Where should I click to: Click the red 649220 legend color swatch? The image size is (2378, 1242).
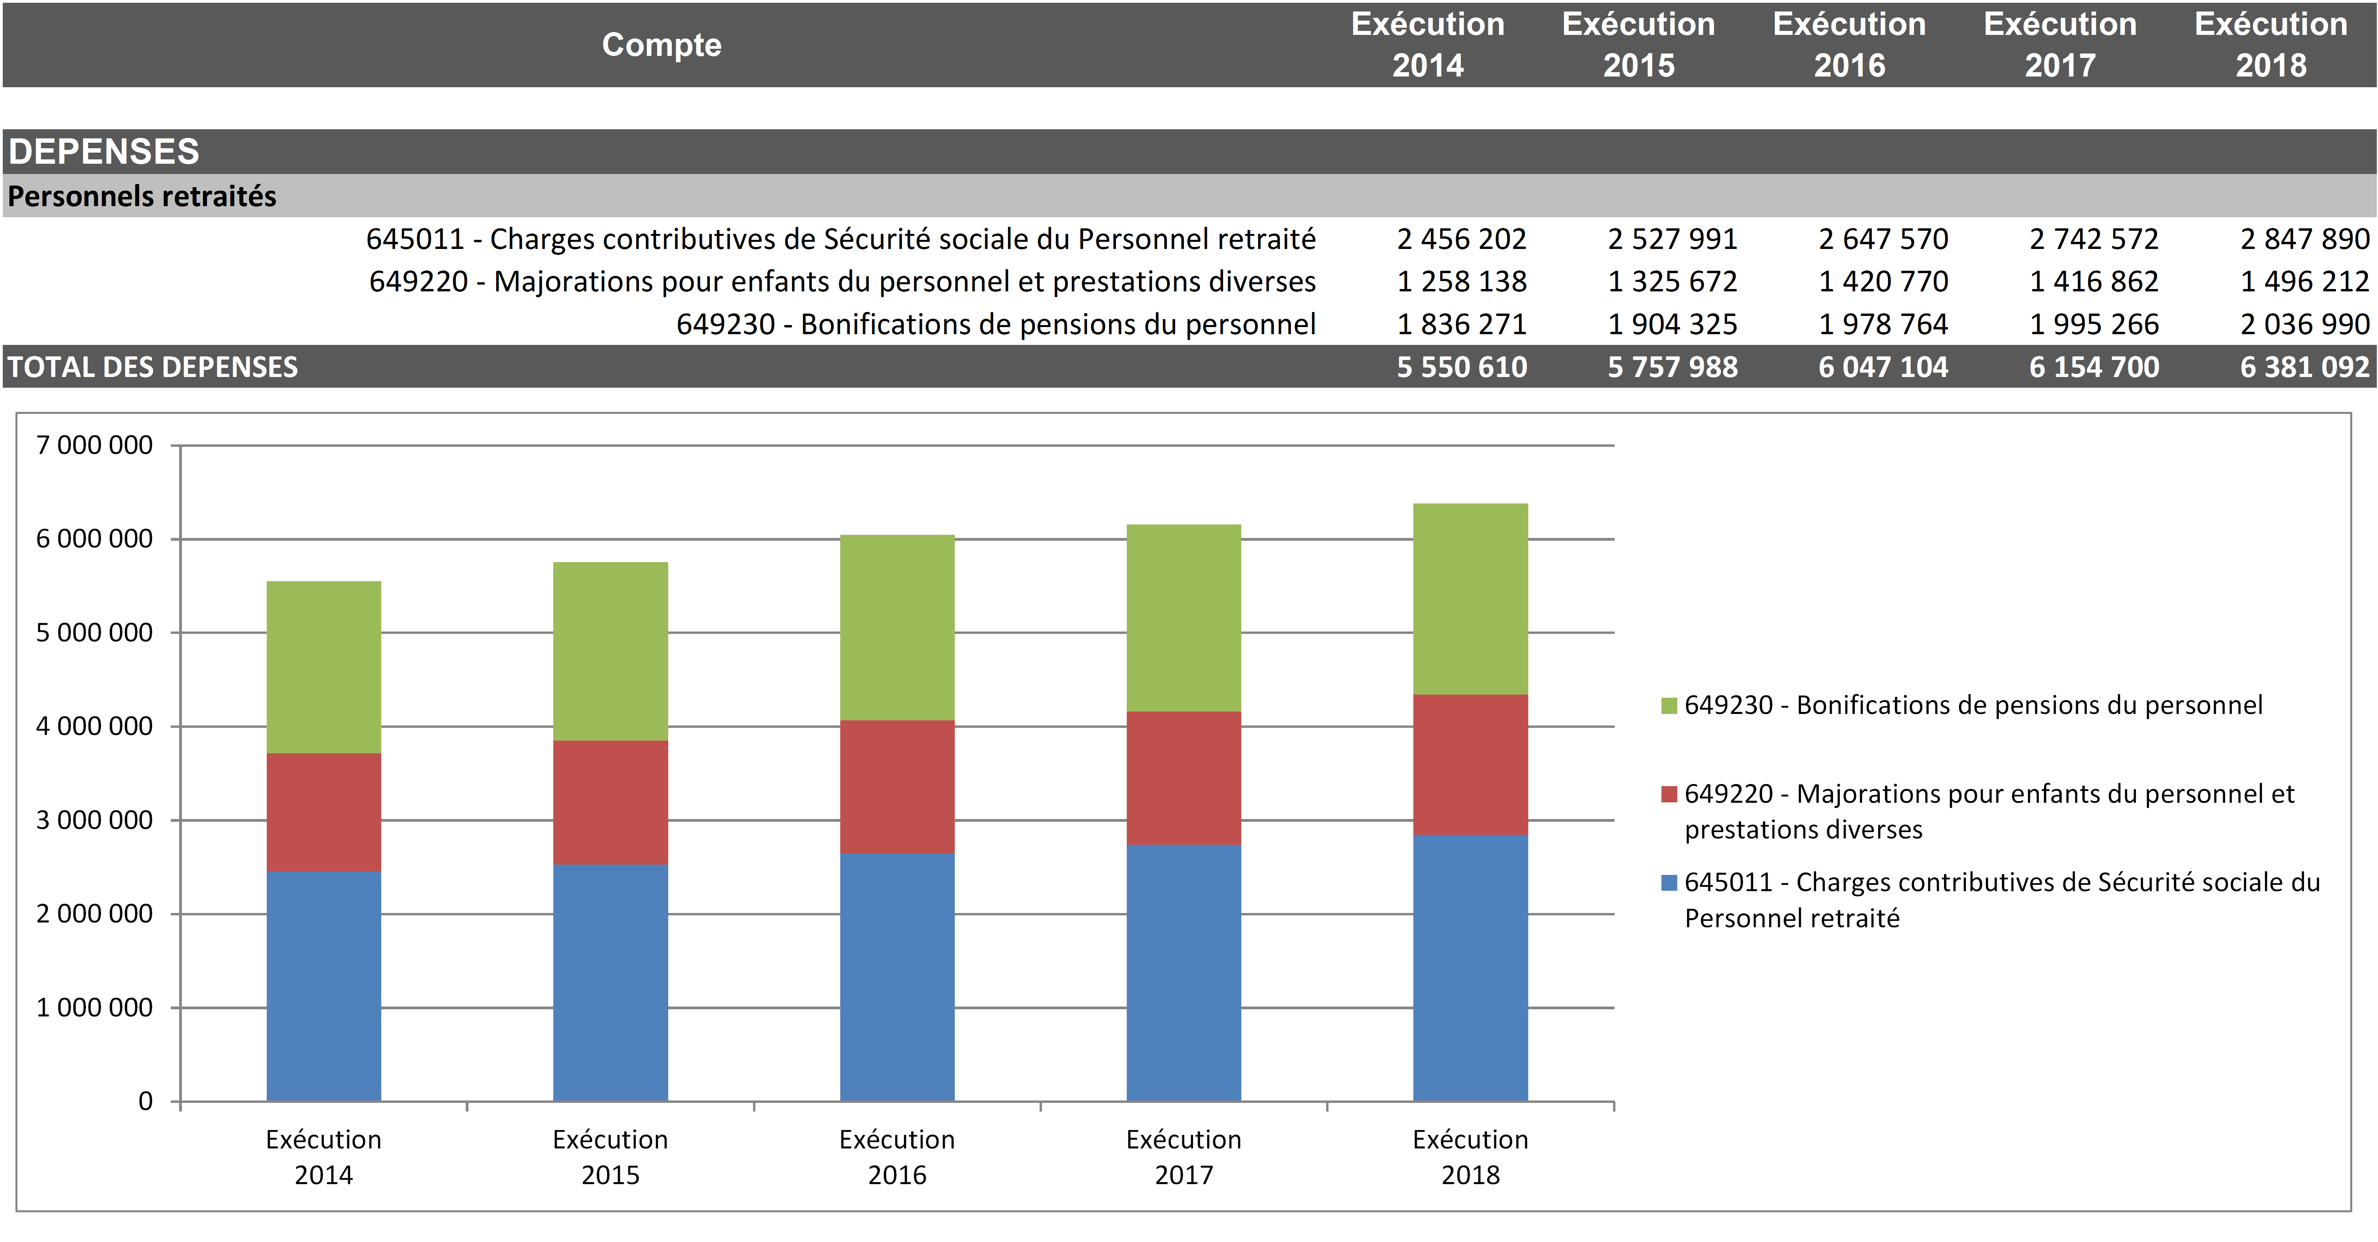tap(1668, 794)
